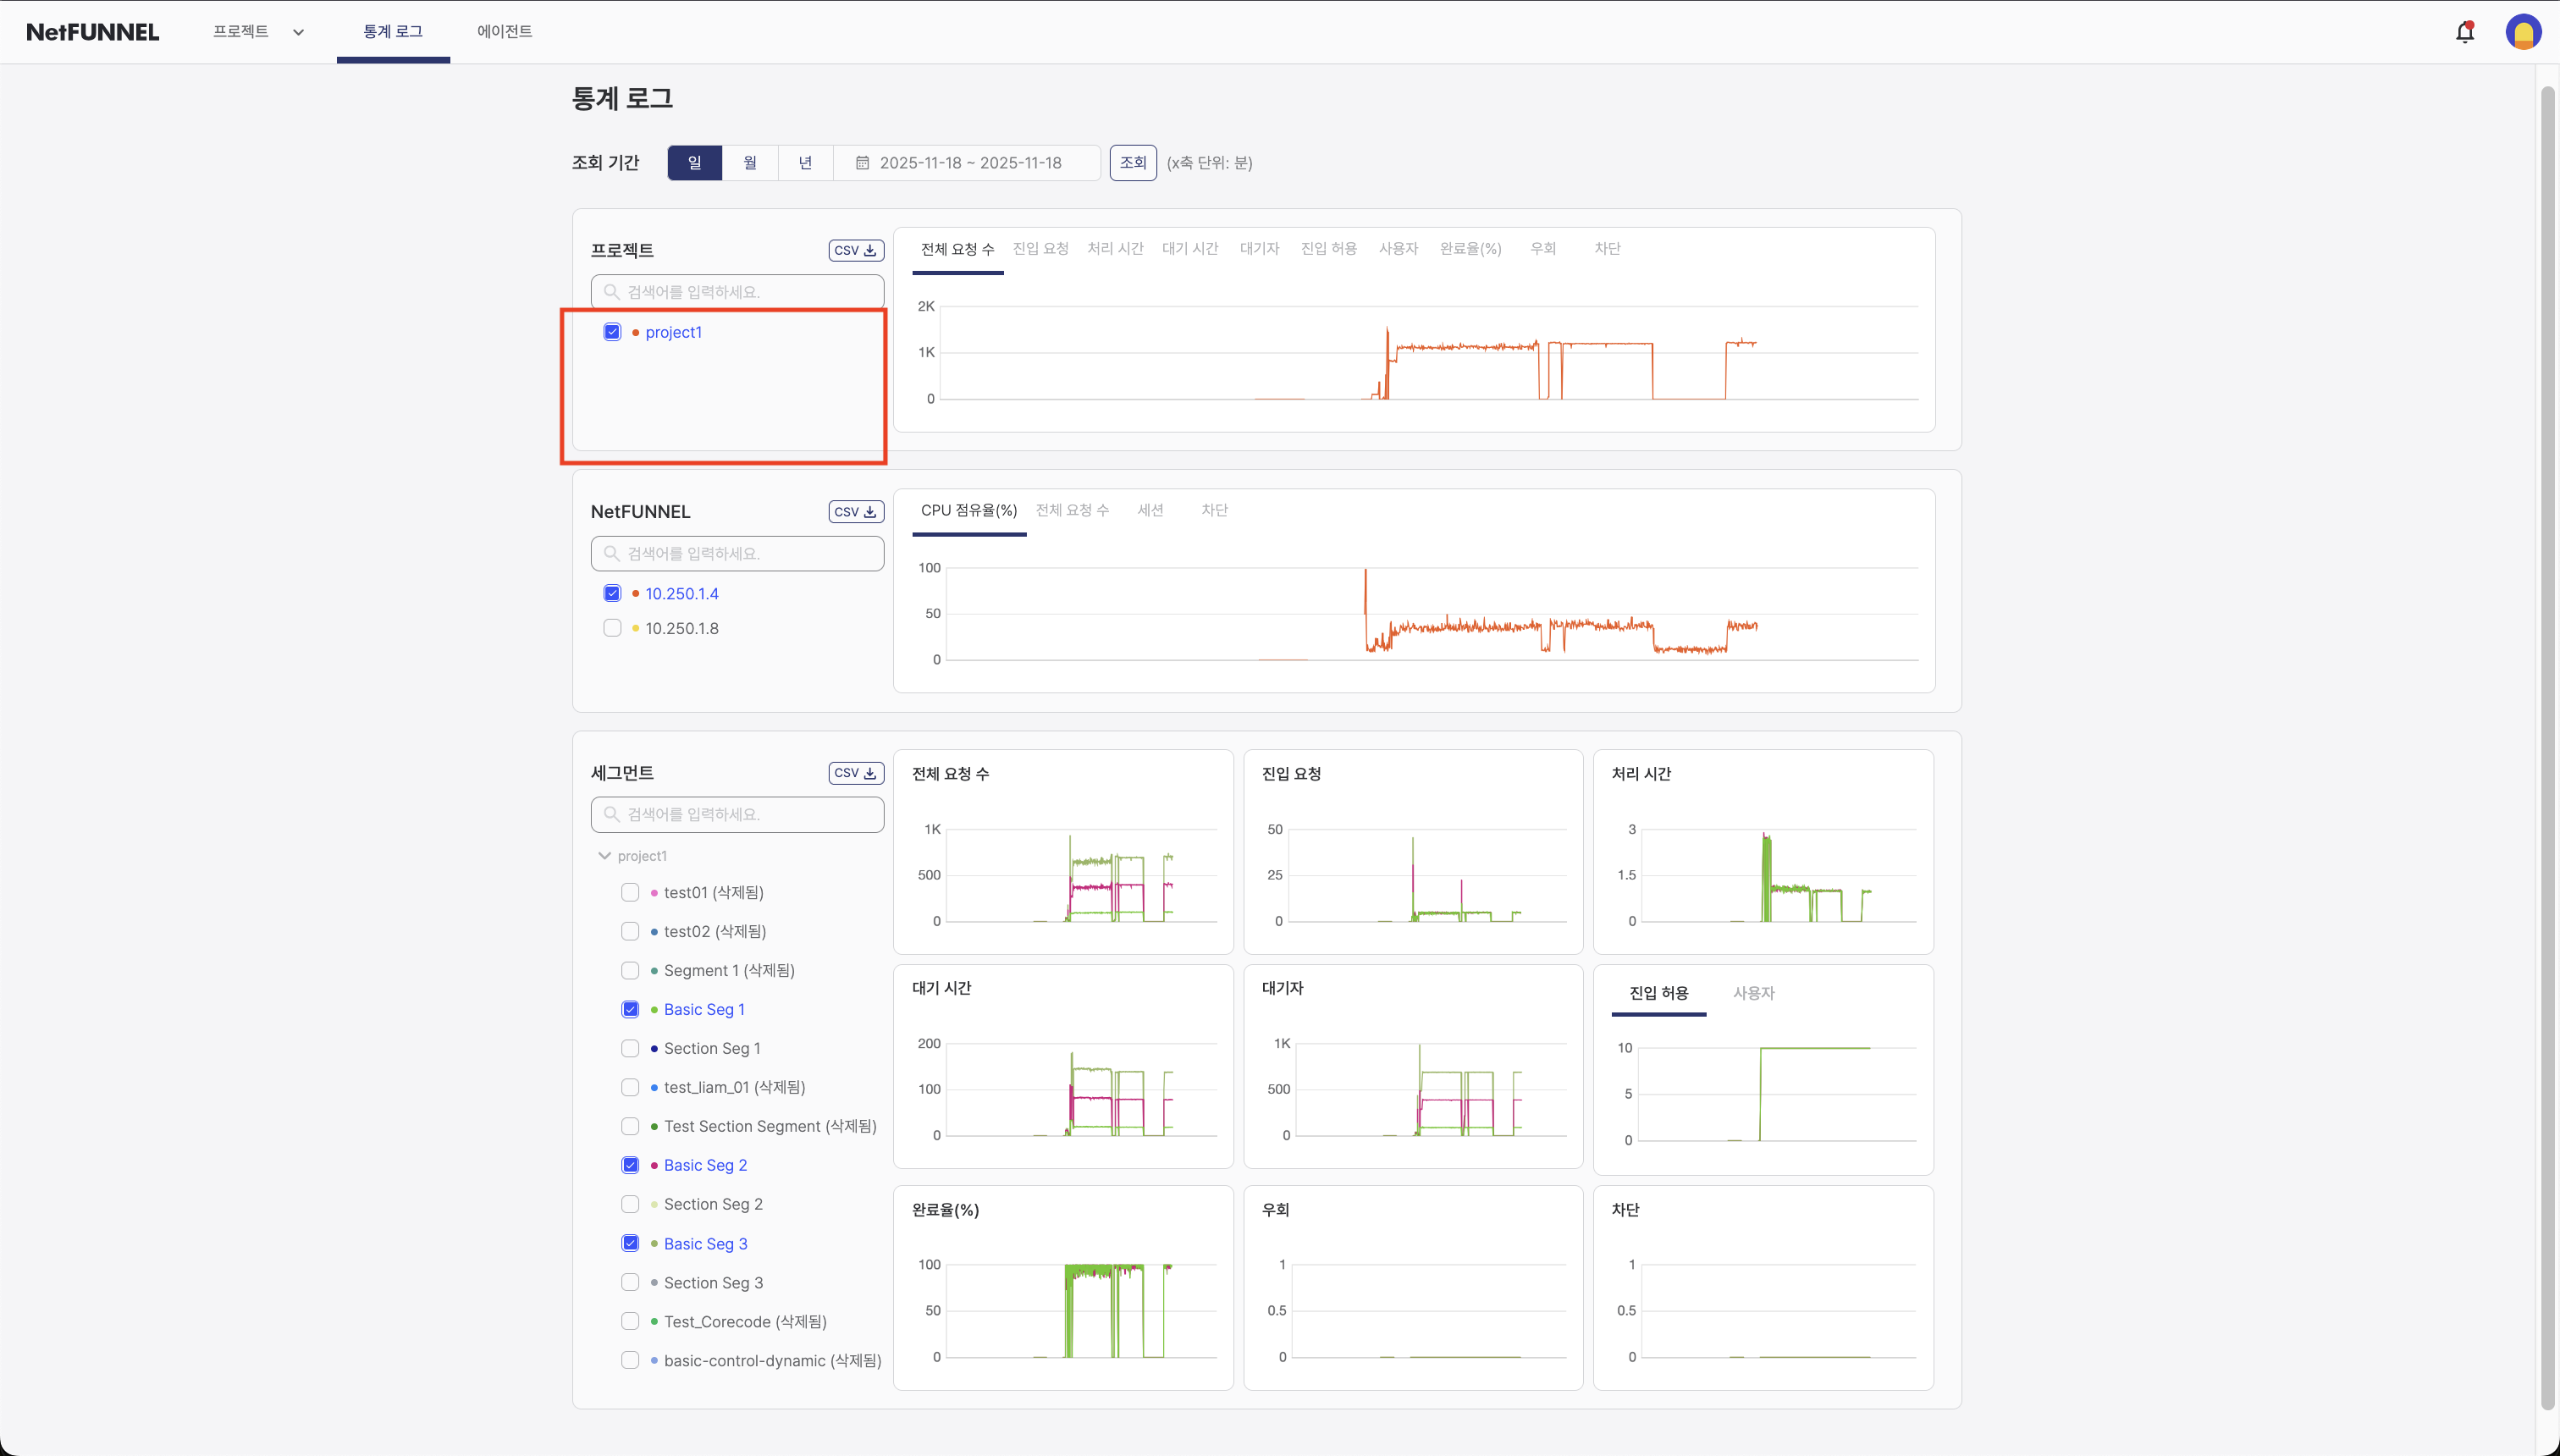Select the 월 period option
The height and width of the screenshot is (1456, 2560).
tap(750, 163)
